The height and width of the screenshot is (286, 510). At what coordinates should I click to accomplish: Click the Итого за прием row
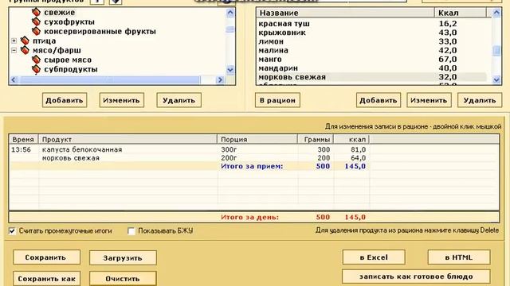pos(253,166)
